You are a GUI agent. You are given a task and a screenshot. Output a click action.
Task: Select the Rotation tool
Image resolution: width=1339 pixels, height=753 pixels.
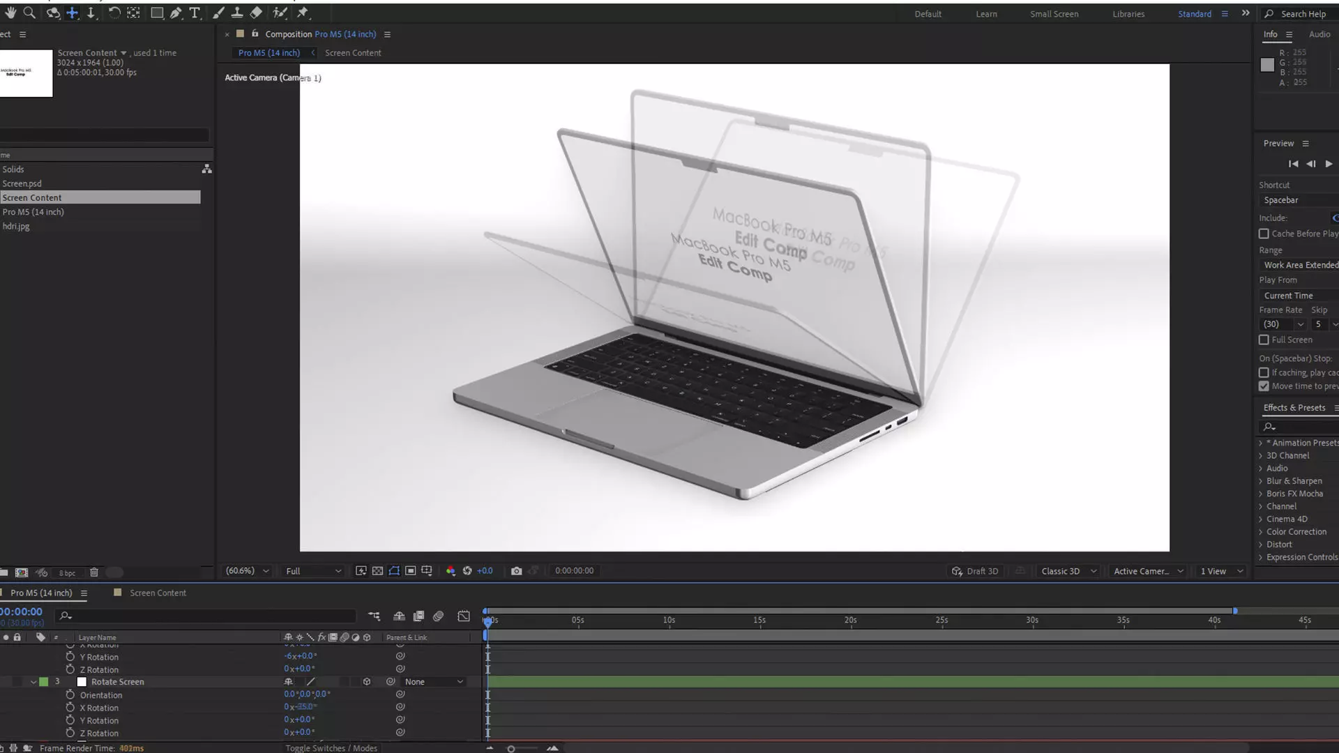(x=114, y=13)
